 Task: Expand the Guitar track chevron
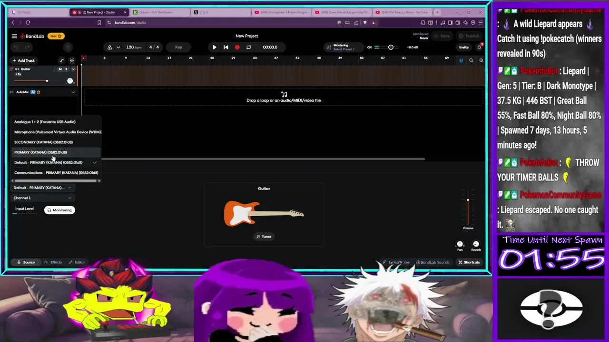coord(73,69)
